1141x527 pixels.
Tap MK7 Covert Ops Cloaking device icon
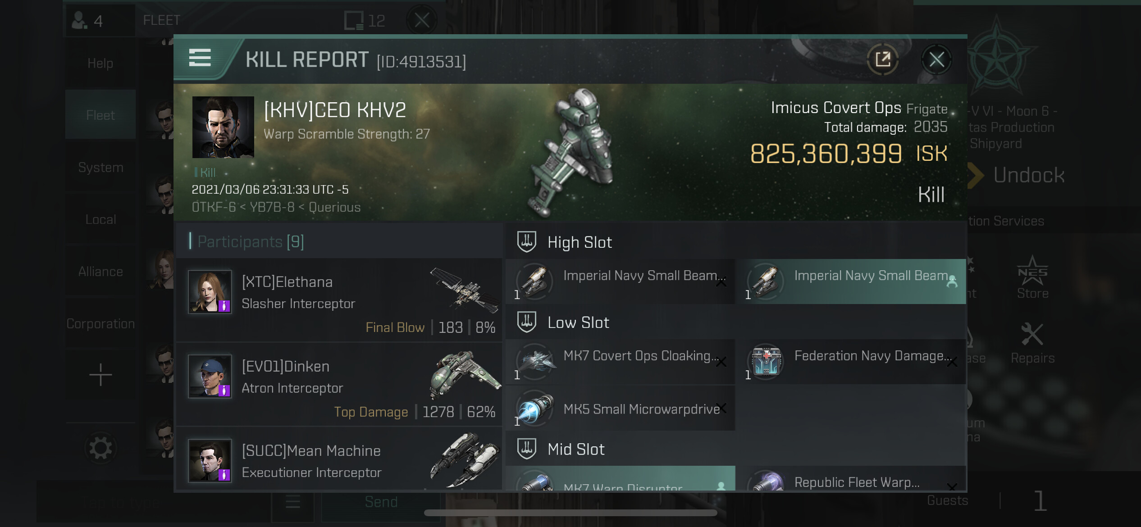coord(534,361)
